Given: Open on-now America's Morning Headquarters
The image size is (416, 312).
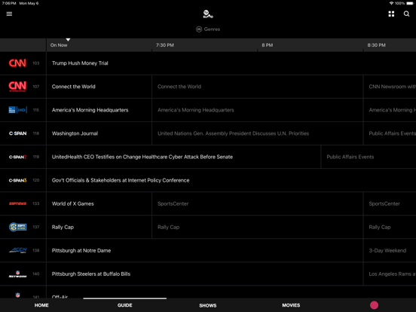Looking at the screenshot, I should coord(99,110).
